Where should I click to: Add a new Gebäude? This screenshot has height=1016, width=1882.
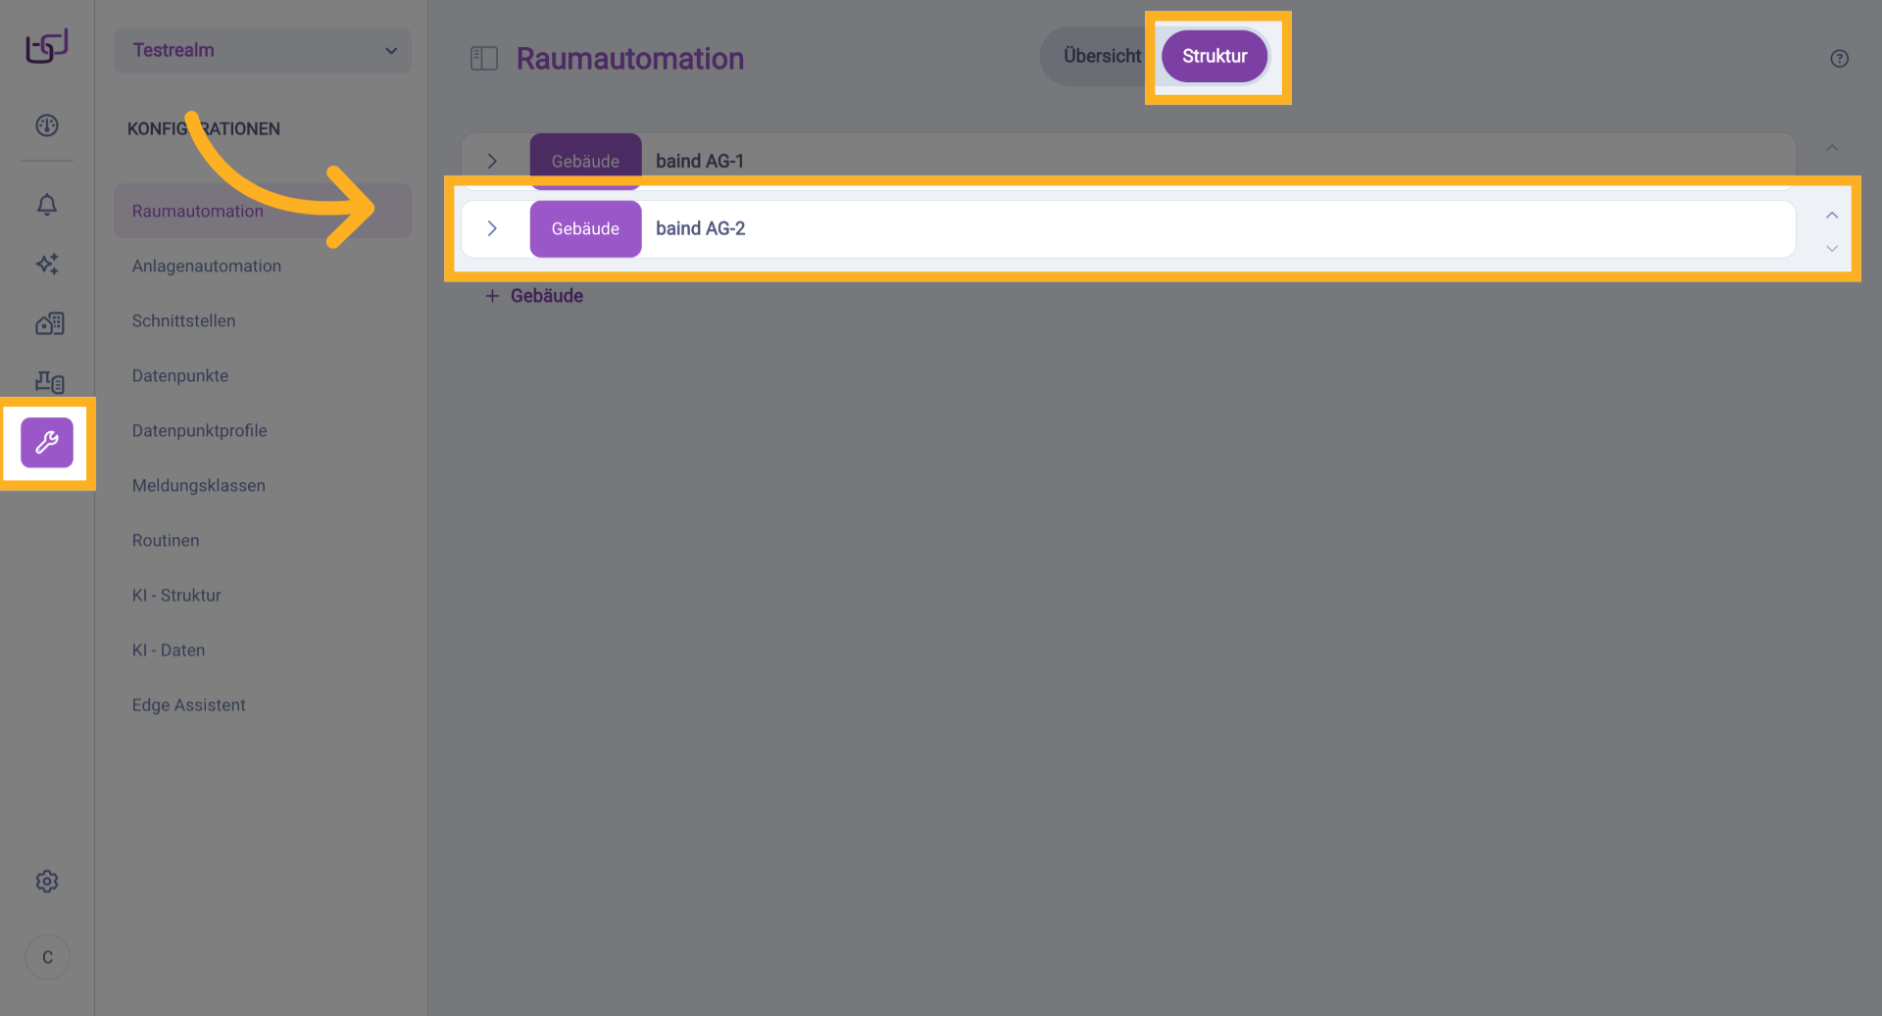tap(535, 296)
